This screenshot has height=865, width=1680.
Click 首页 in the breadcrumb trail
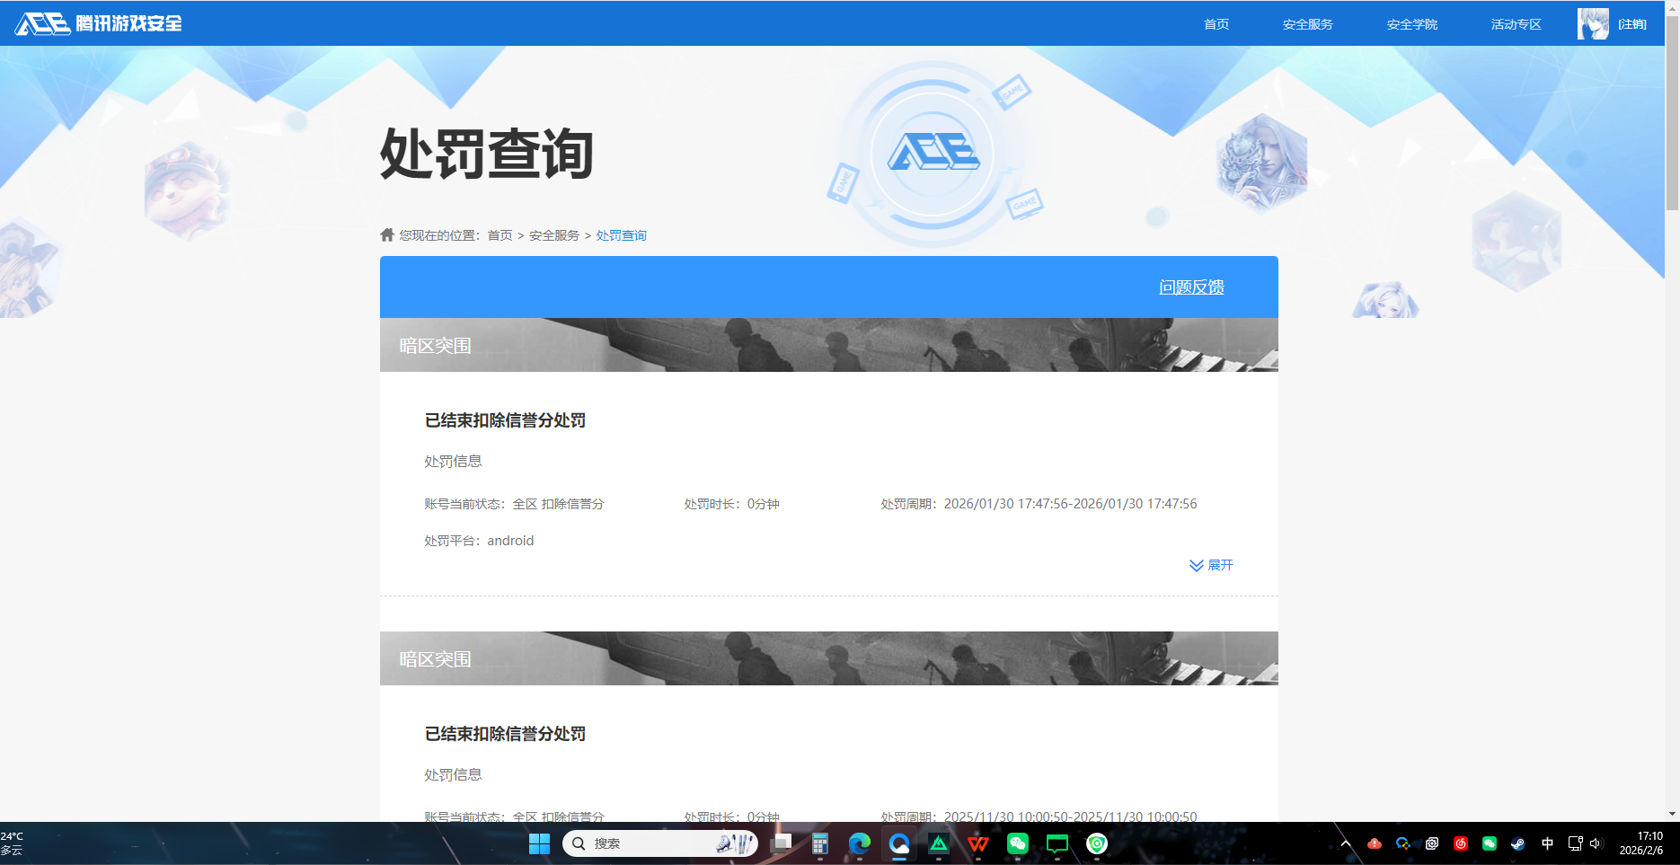(500, 234)
